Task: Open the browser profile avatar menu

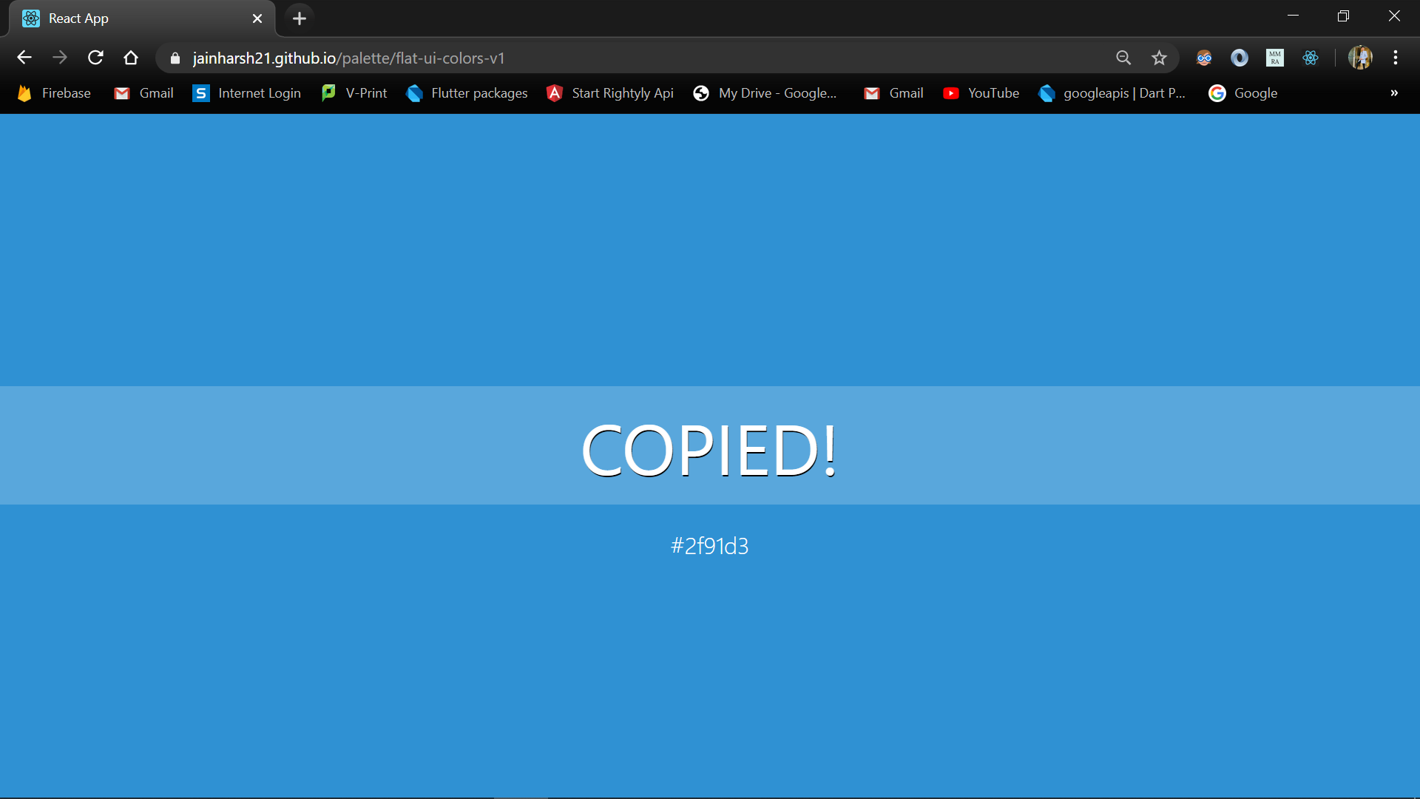Action: (1362, 58)
